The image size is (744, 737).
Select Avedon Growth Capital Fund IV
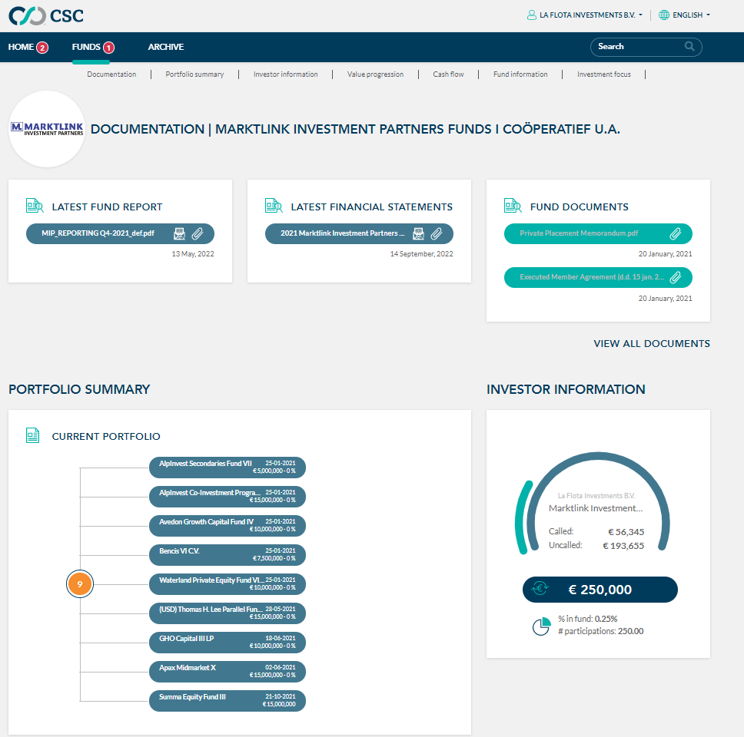228,526
